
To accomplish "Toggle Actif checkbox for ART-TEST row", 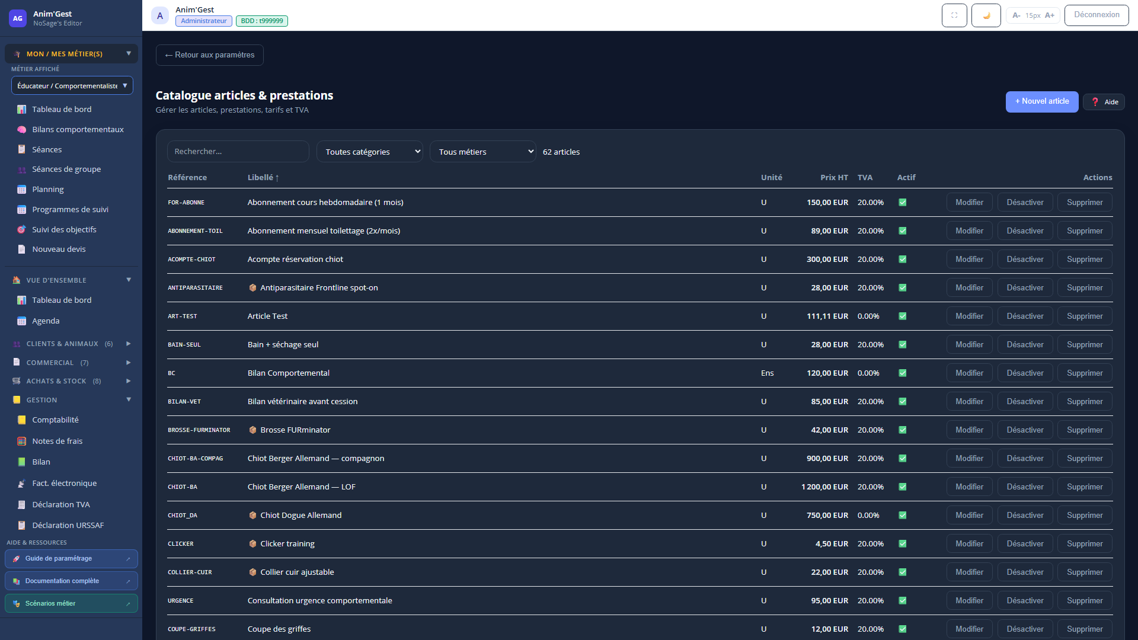I will 903,316.
